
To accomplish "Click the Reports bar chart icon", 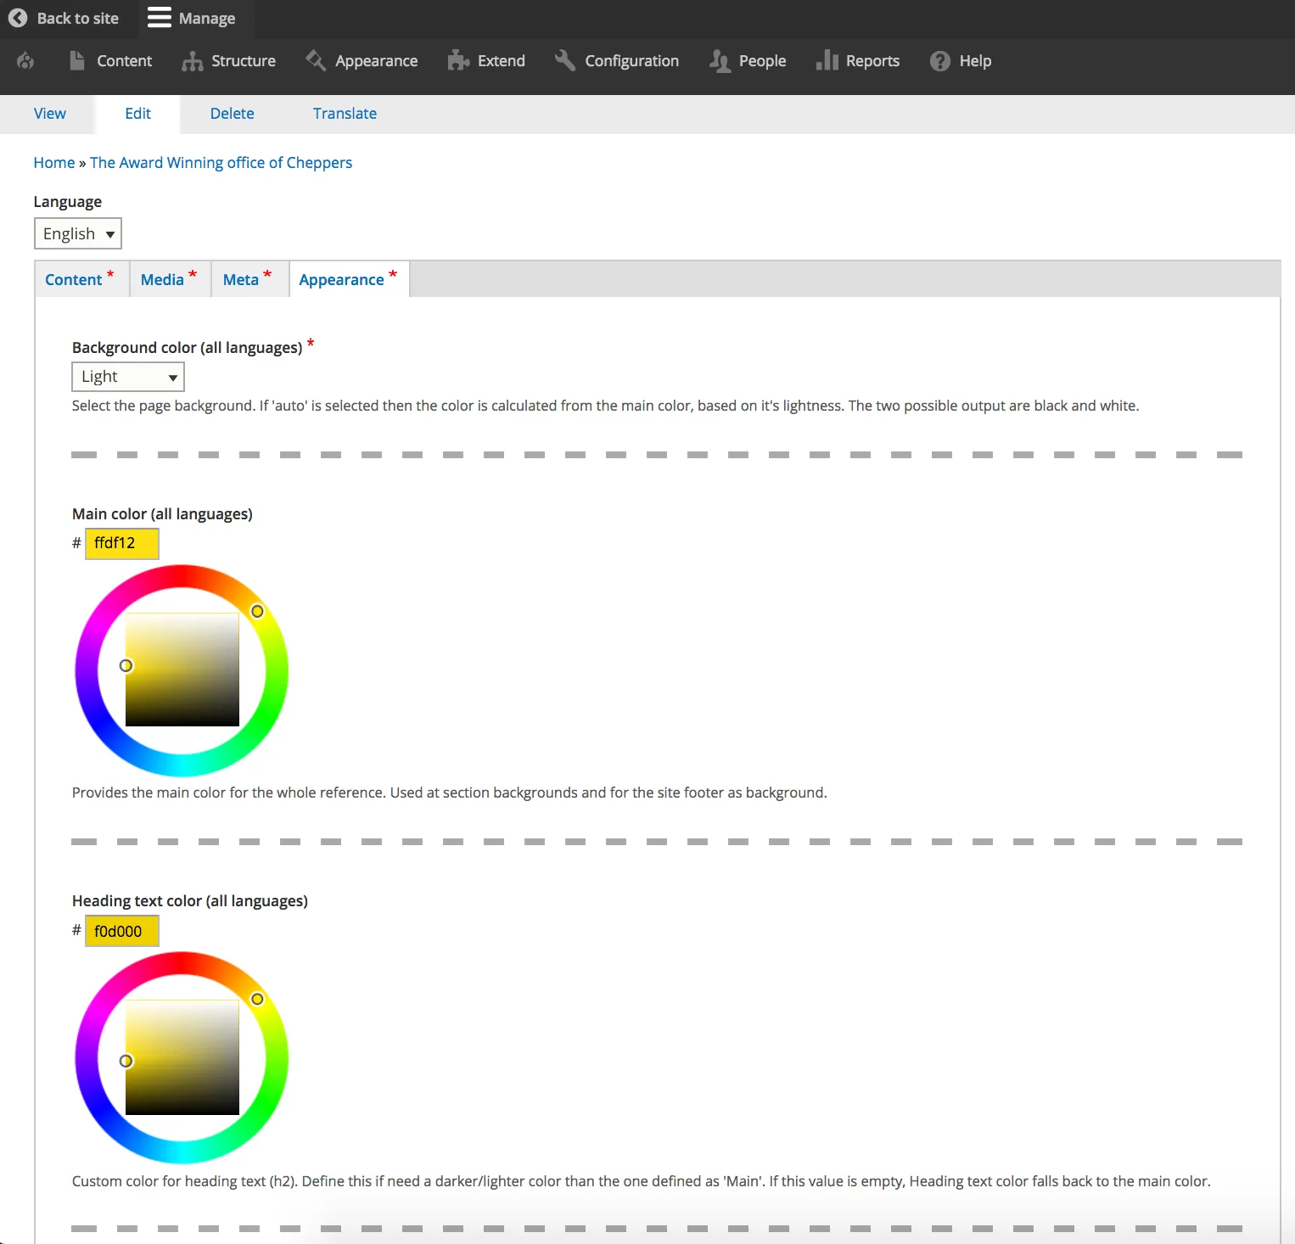I will click(827, 60).
